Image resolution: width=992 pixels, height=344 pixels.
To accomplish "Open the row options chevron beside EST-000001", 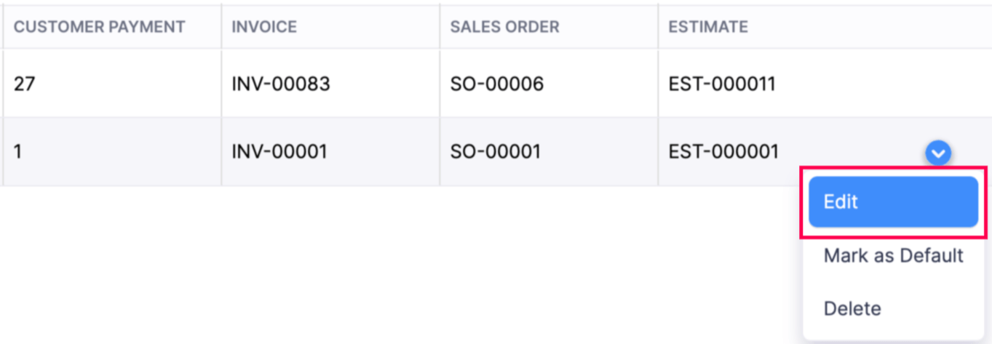I will pos(938,153).
